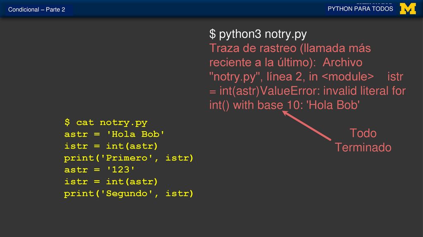Click the code line print('Segundo', istr)

129,194
